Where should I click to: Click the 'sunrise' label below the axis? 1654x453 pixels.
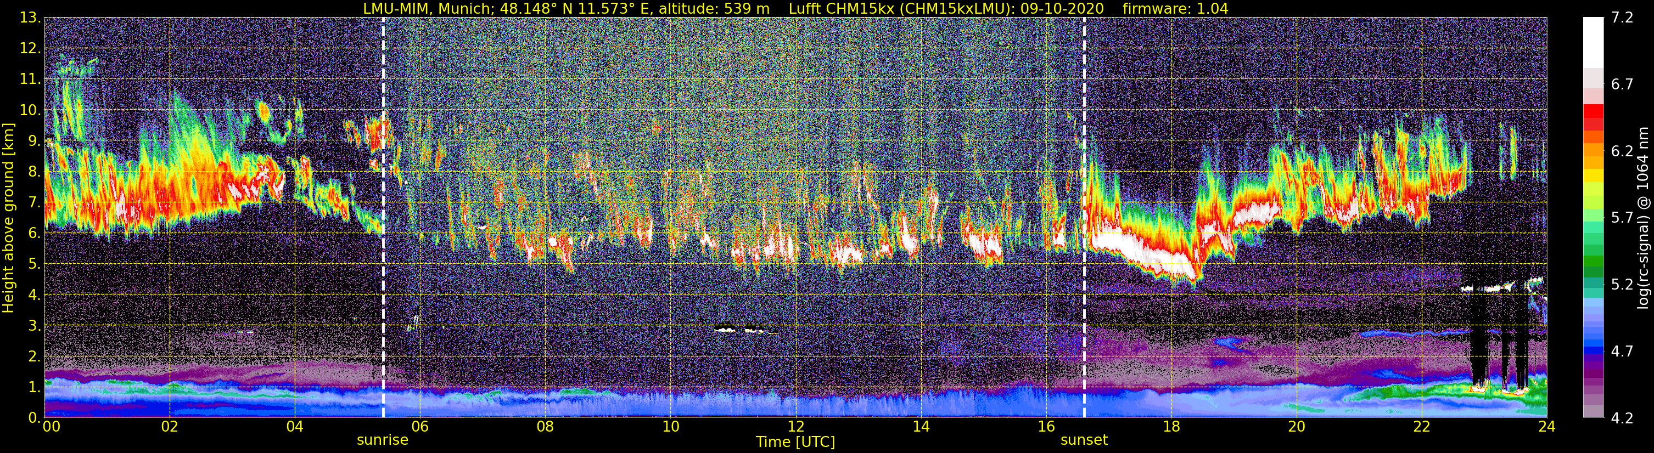[382, 440]
